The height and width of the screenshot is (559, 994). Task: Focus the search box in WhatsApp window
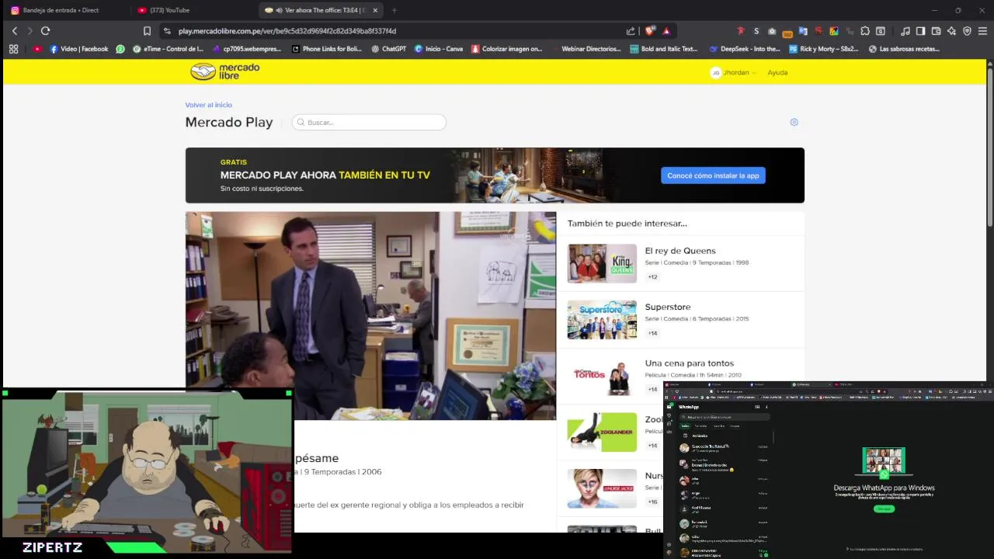[x=725, y=417]
